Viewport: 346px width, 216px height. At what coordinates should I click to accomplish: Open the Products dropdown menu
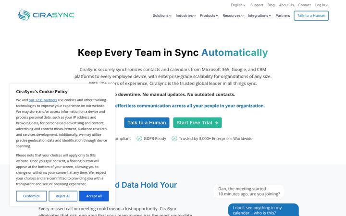(x=209, y=16)
